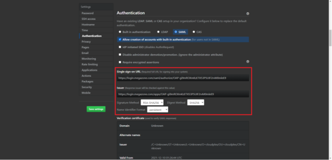Check Disable administrator demotion/promotion option
Viewport: 332px width, 160px height.
(x=120, y=55)
